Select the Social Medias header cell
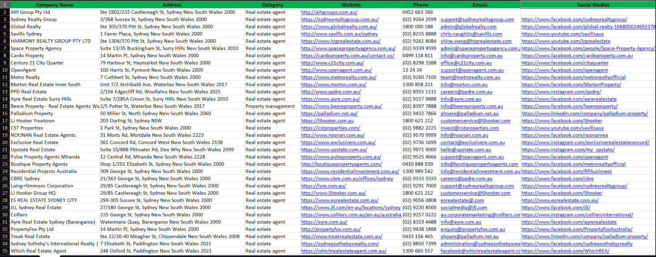 588,5
